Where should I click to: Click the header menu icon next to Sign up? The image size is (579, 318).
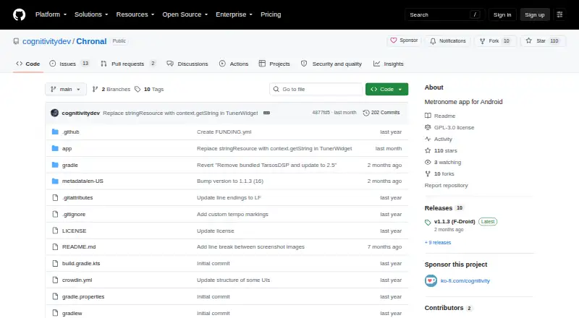click(559, 14)
